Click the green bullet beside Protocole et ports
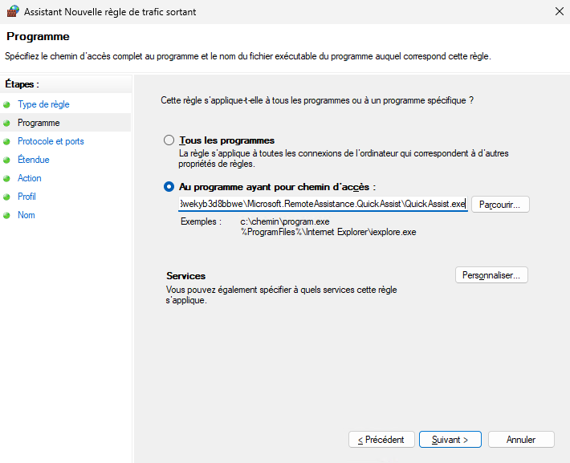Screen dimensions: 570x463 pyautogui.click(x=7, y=142)
